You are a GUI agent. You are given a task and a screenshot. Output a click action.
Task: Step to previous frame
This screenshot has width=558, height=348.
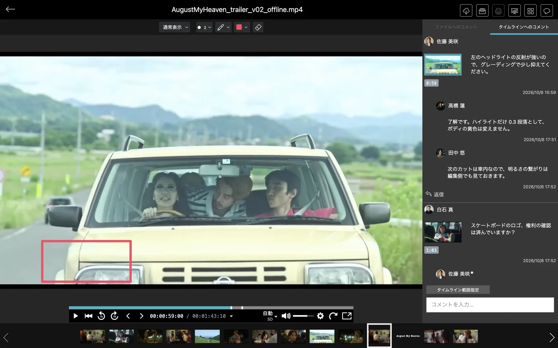tap(128, 316)
